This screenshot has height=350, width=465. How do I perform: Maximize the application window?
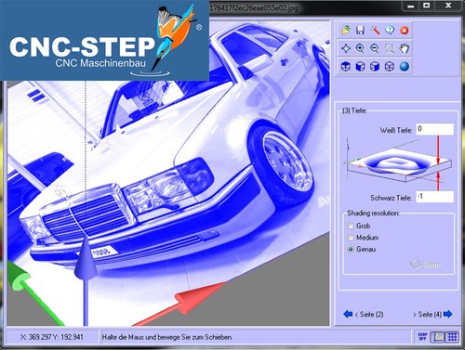(427, 6)
